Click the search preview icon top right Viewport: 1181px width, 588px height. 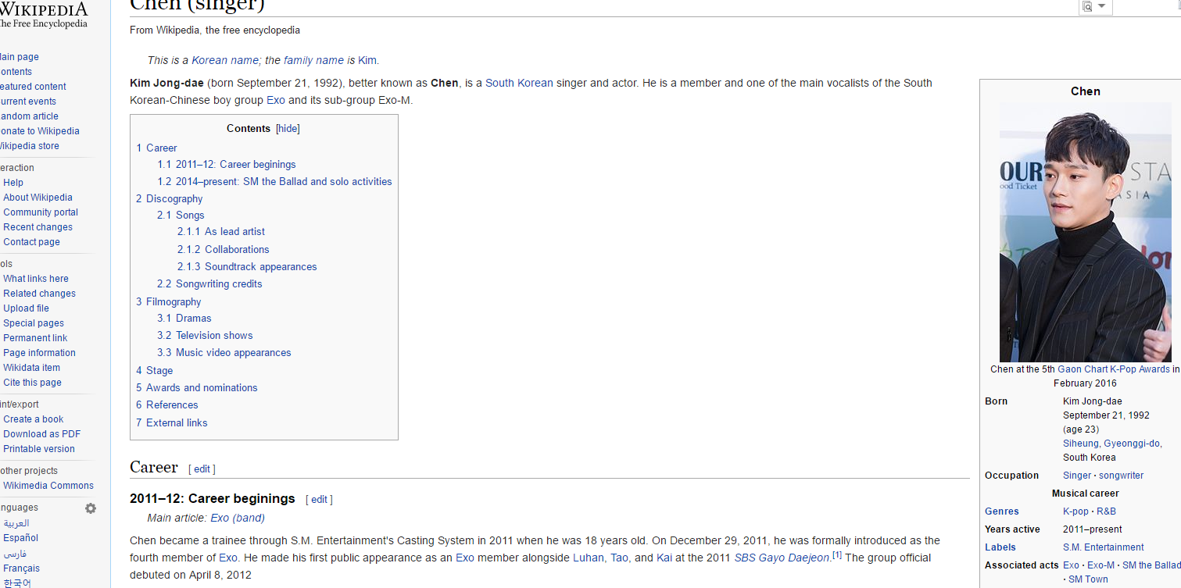tap(1086, 6)
